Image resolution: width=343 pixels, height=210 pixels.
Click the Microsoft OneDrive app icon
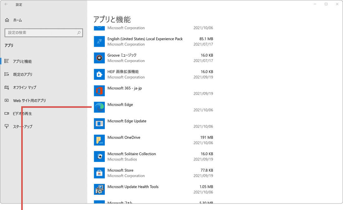pyautogui.click(x=99, y=140)
